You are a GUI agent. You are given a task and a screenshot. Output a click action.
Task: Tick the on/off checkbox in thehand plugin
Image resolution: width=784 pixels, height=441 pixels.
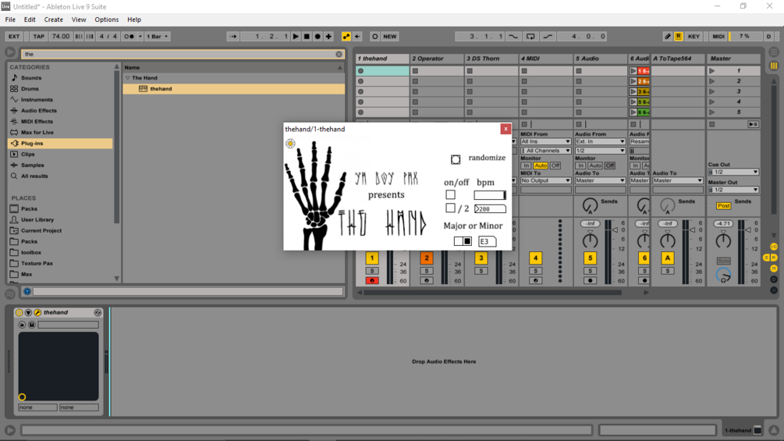tap(450, 194)
